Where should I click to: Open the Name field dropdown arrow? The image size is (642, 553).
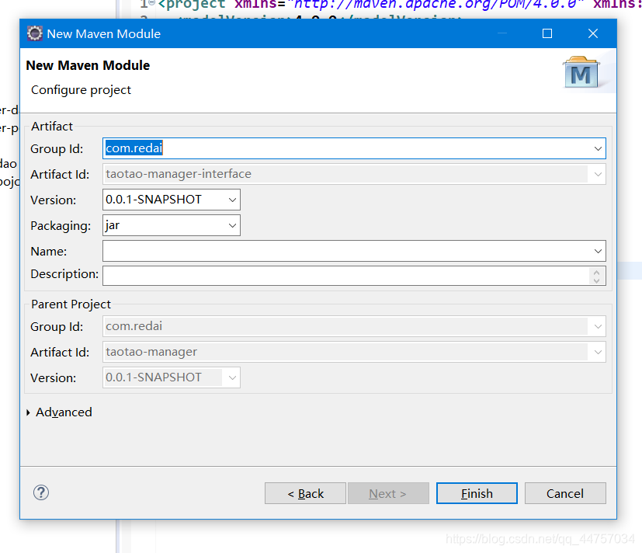tap(598, 251)
